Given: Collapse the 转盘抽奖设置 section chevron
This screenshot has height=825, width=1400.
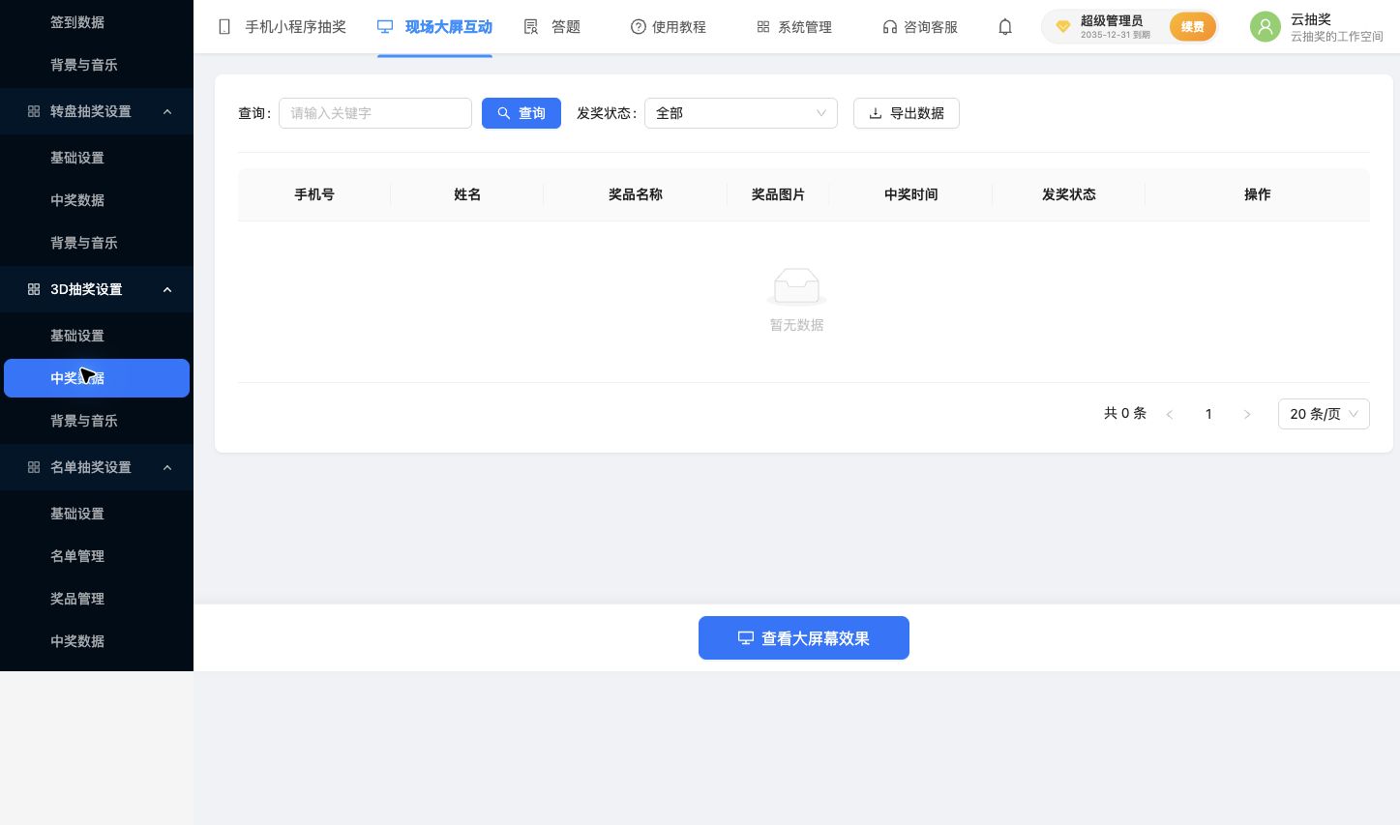Looking at the screenshot, I should pos(167,111).
